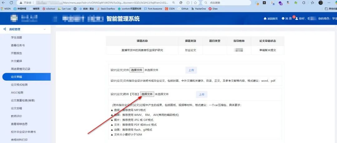Click the 草稿暂未提交 status cell
The image size is (337, 143).
[x=268, y=50]
